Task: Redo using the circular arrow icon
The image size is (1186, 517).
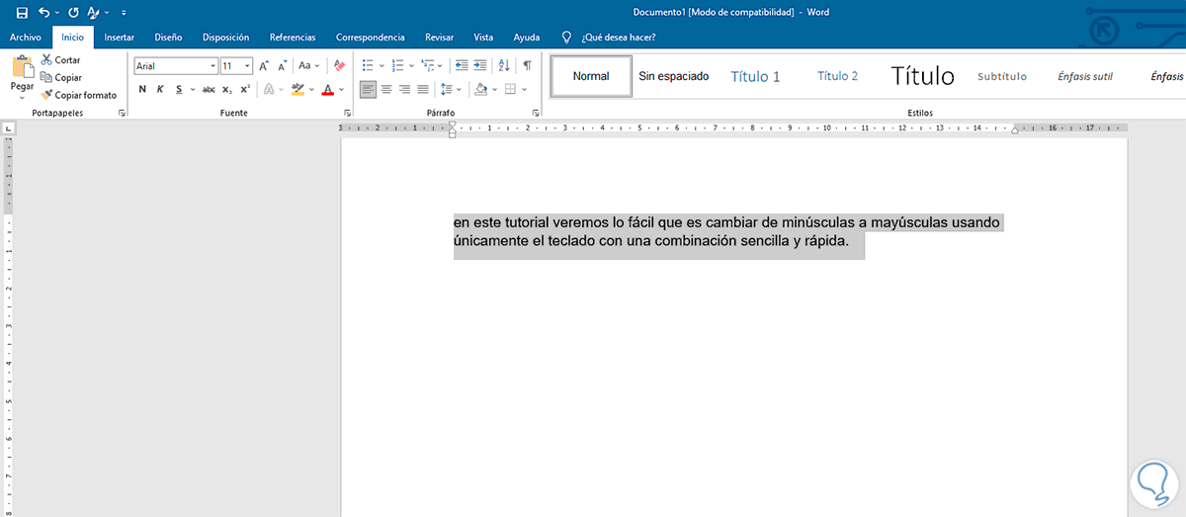Action: pyautogui.click(x=73, y=12)
